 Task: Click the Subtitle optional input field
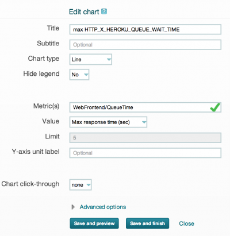(145, 45)
